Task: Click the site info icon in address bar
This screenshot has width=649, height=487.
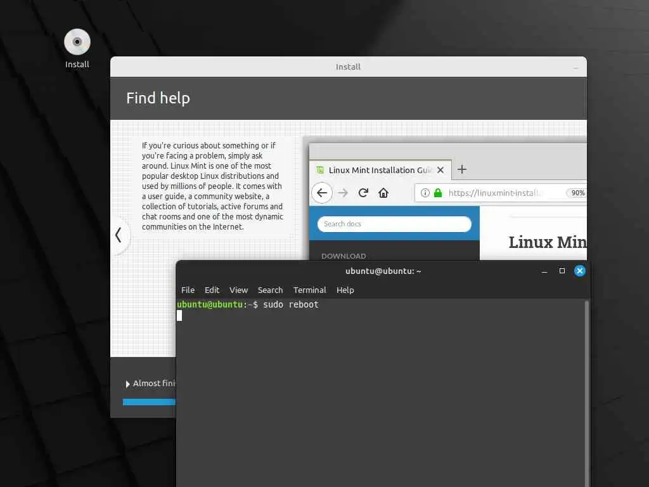Action: point(425,193)
